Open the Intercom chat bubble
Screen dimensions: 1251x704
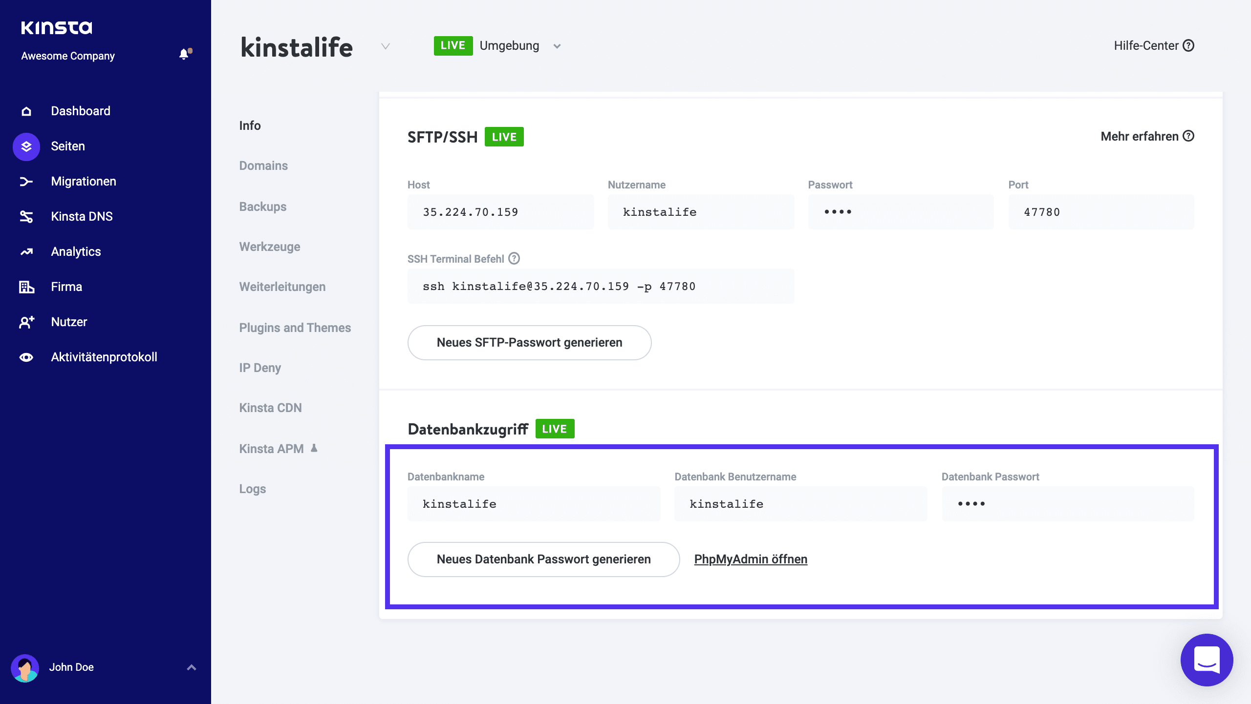pos(1207,660)
